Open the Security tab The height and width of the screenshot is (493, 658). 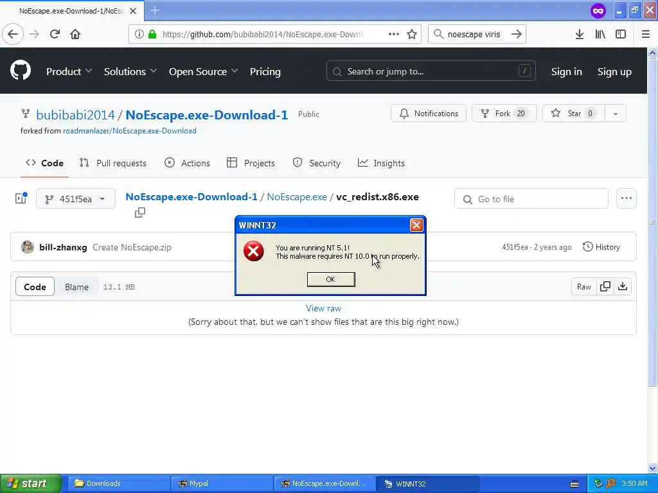[x=317, y=163]
